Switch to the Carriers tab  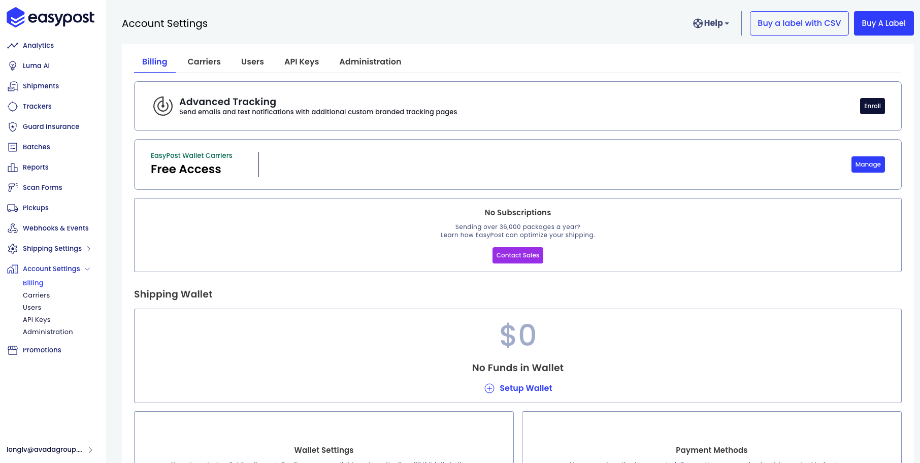204,61
